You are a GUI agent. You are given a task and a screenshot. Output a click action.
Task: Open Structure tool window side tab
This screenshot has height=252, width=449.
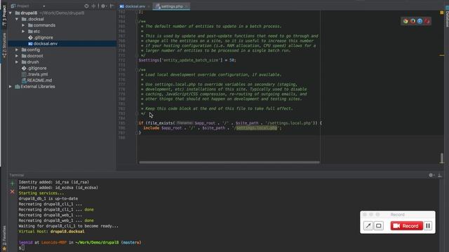pyautogui.click(x=4, y=45)
